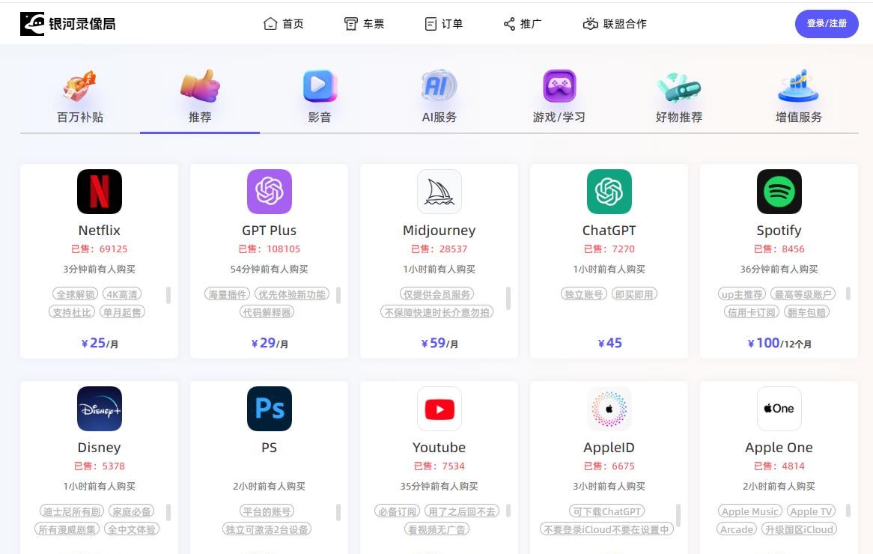Click the AppleID card tag scrollbar
Viewport: 873px width, 554px height.
(678, 515)
